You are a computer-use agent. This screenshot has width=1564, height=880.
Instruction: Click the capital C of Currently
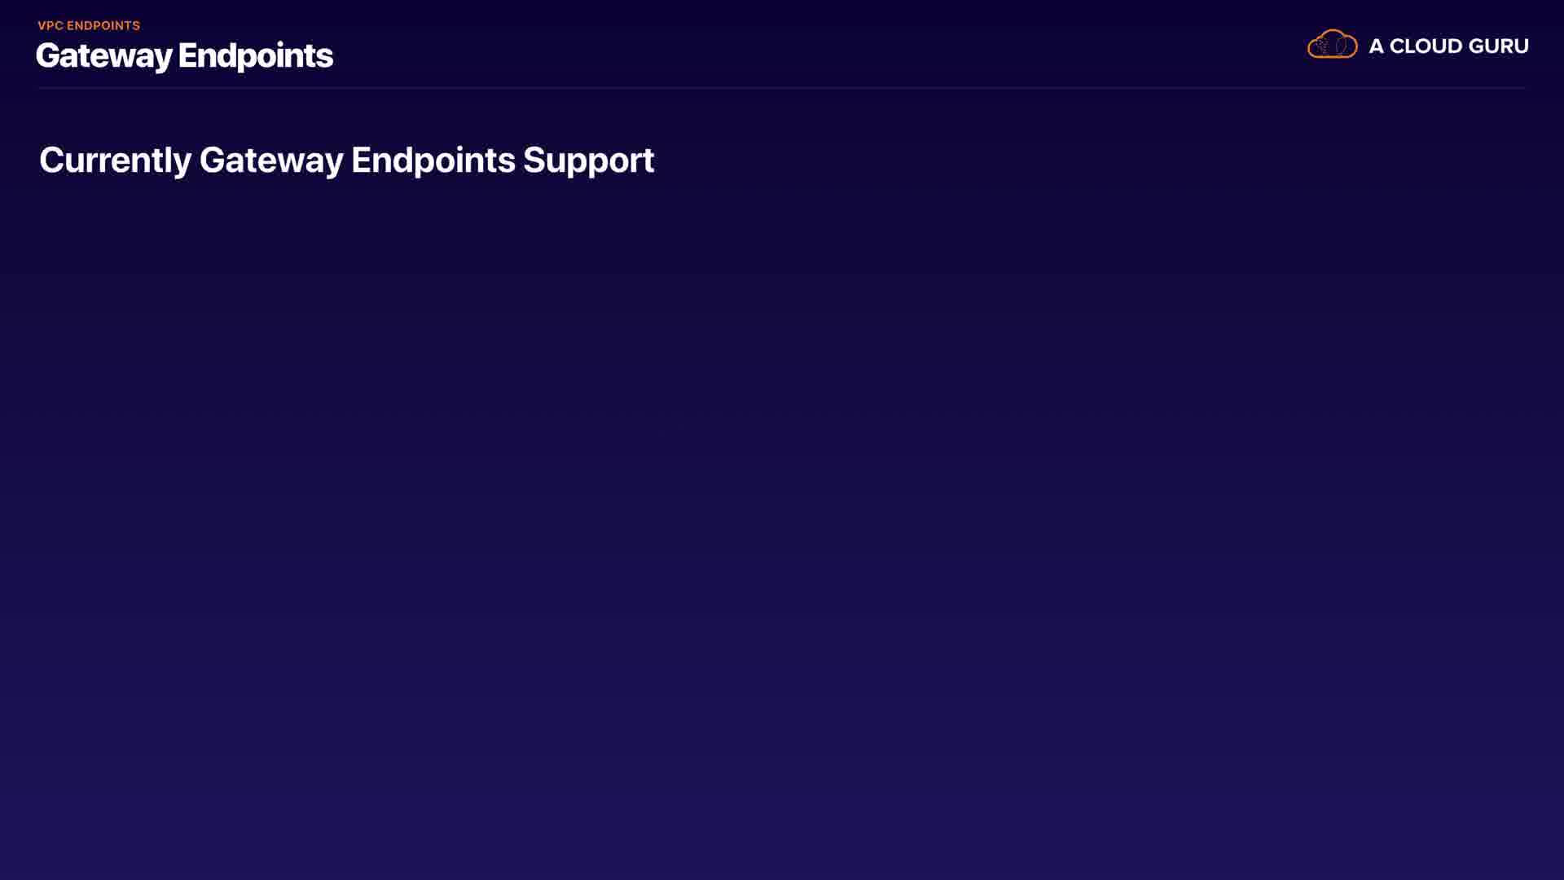point(51,161)
